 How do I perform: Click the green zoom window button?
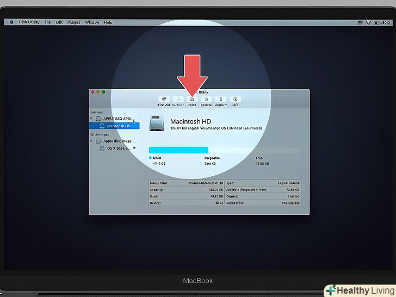tap(103, 92)
